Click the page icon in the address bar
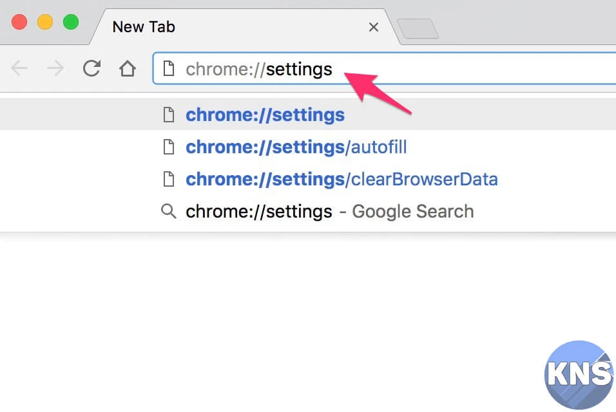 [169, 69]
